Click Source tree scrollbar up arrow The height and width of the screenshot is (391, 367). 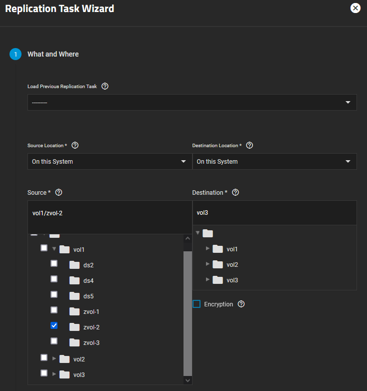pyautogui.click(x=187, y=238)
